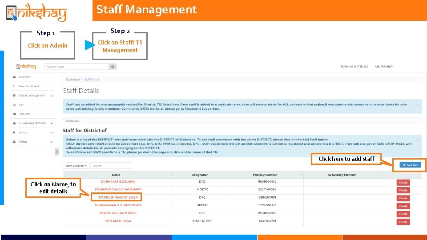This screenshot has width=427, height=240.
Task: Open NEELAM B.LEUVA name link
Action: click(x=118, y=221)
